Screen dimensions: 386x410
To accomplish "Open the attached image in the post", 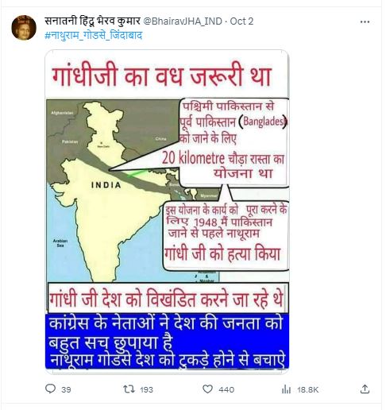I will [x=167, y=211].
